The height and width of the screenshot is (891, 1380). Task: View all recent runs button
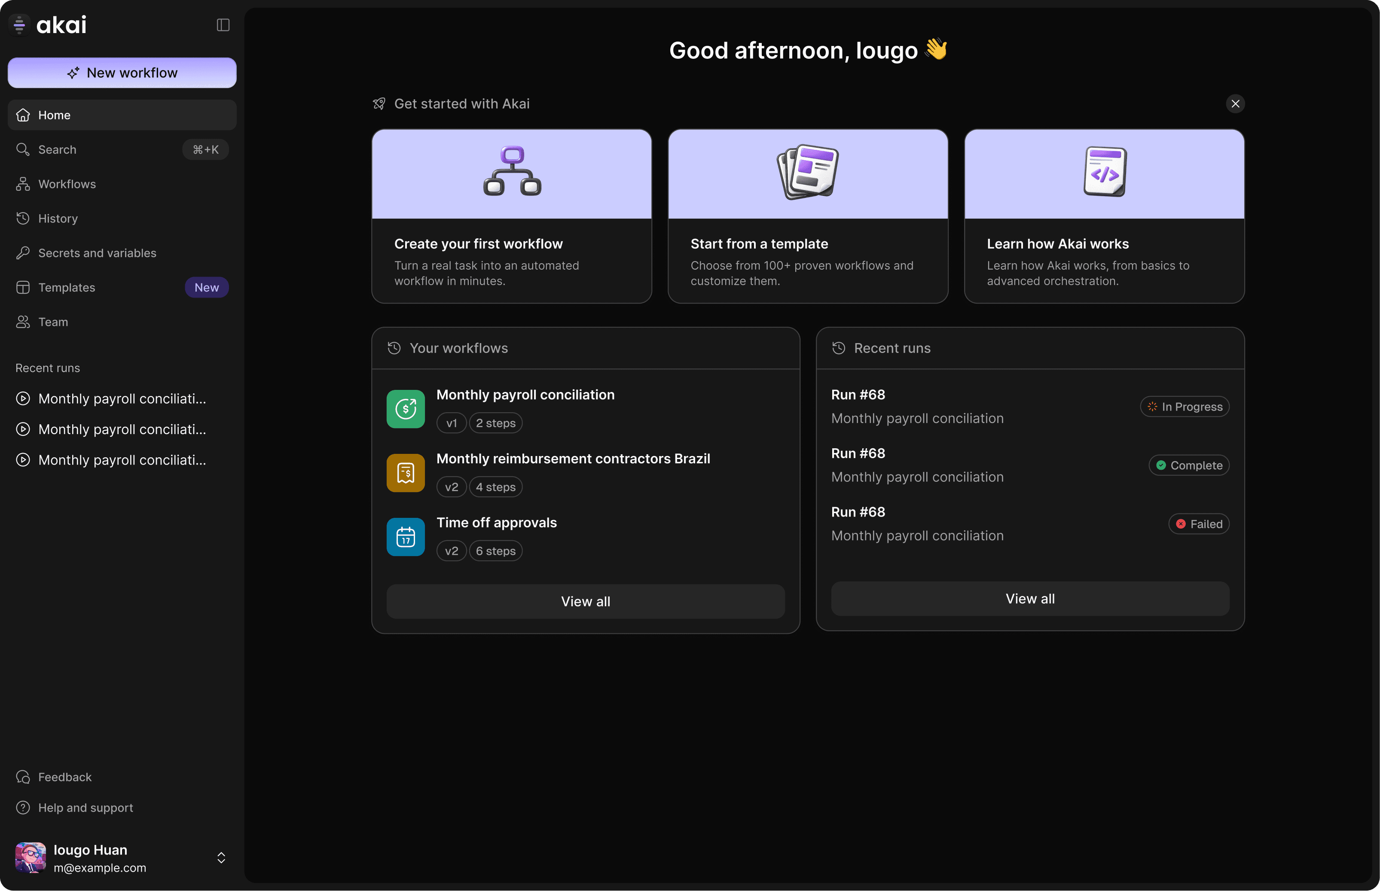click(1030, 599)
